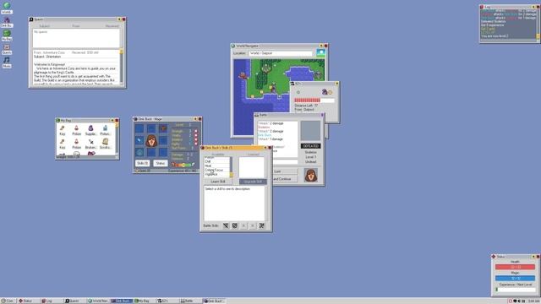Switch to World Nav on the taskbar

pos(98,301)
